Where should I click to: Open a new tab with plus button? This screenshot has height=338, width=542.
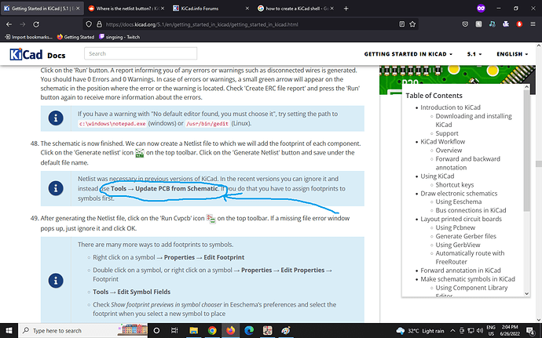coord(346,9)
